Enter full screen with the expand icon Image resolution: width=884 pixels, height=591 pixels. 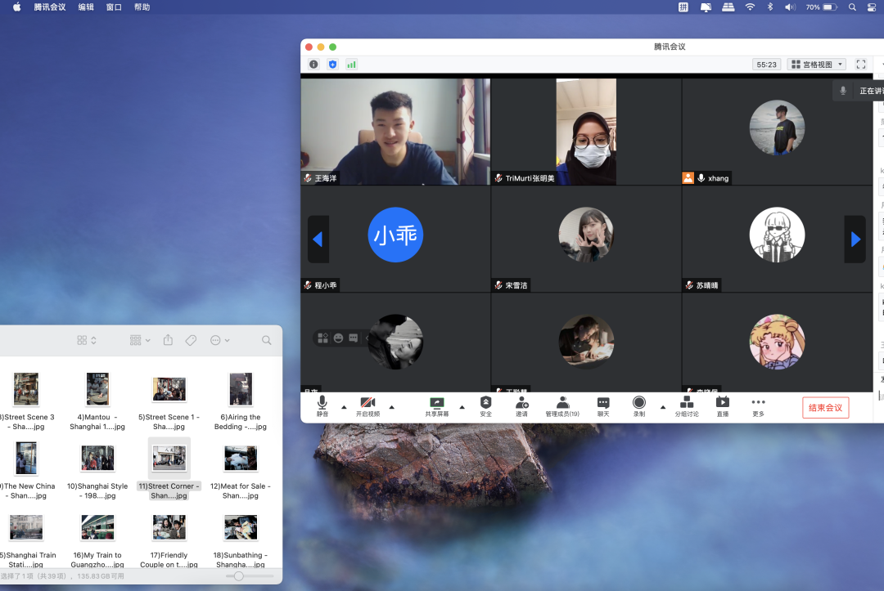tap(860, 64)
